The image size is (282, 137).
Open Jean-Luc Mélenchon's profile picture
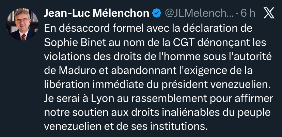[23, 24]
